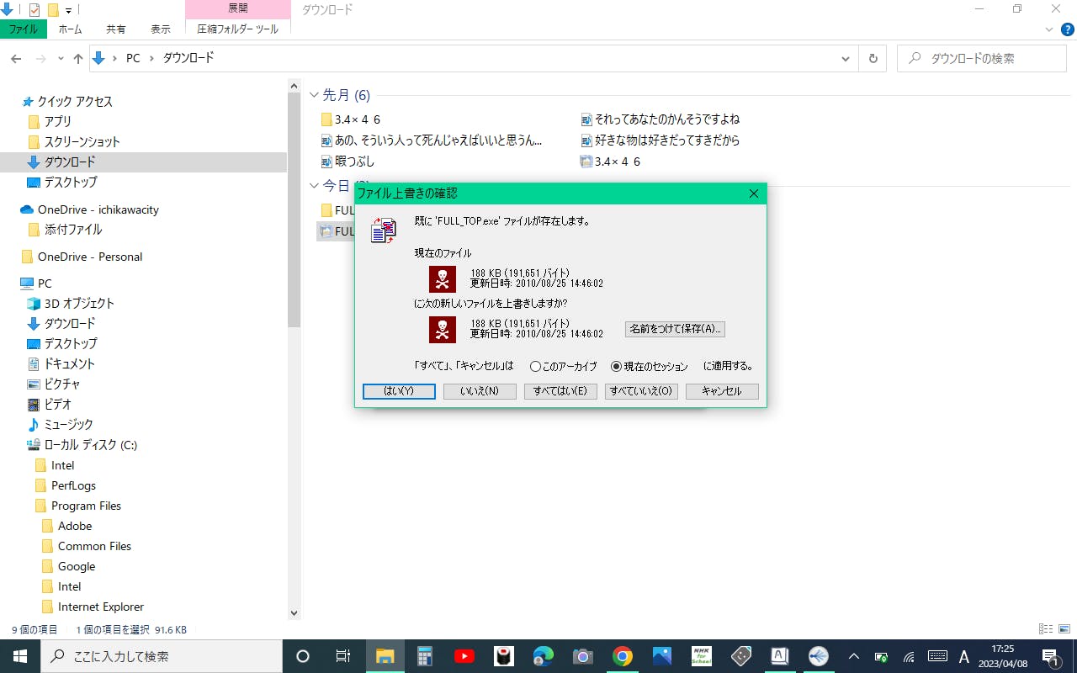Open the Camera app in the taskbar
Viewport: 1077px width, 673px height.
pyautogui.click(x=582, y=656)
